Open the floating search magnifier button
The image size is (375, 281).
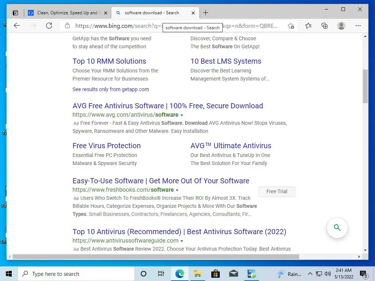(337, 228)
